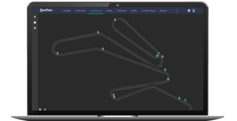Open the Contact Tracing tab
Screen dimensions: 237x121
[148, 11]
